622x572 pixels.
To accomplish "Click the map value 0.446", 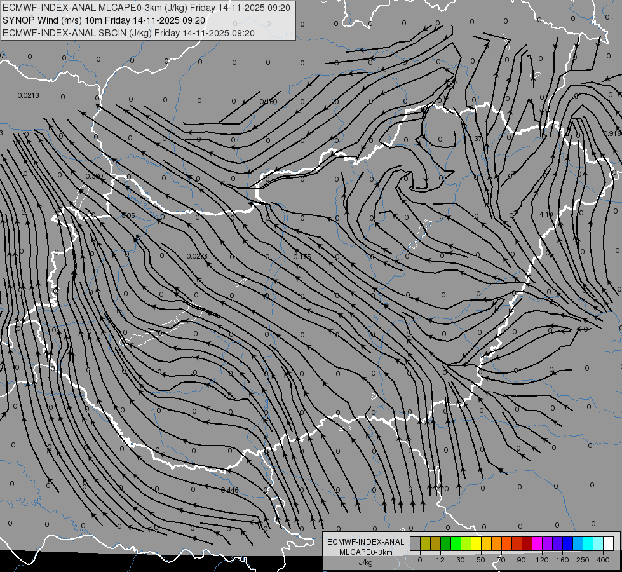I will click(x=230, y=490).
